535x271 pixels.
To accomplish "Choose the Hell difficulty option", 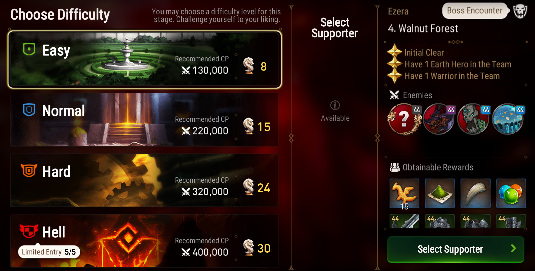I will pos(144,241).
